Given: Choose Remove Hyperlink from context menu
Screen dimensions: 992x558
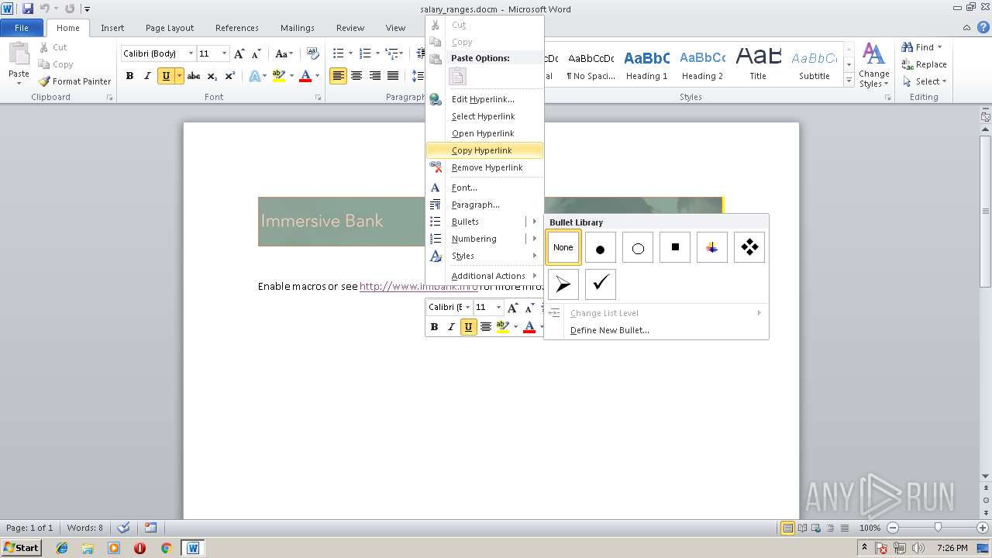Looking at the screenshot, I should tap(484, 167).
